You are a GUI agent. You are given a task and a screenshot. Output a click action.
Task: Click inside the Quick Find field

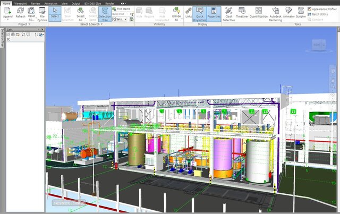tap(121, 14)
